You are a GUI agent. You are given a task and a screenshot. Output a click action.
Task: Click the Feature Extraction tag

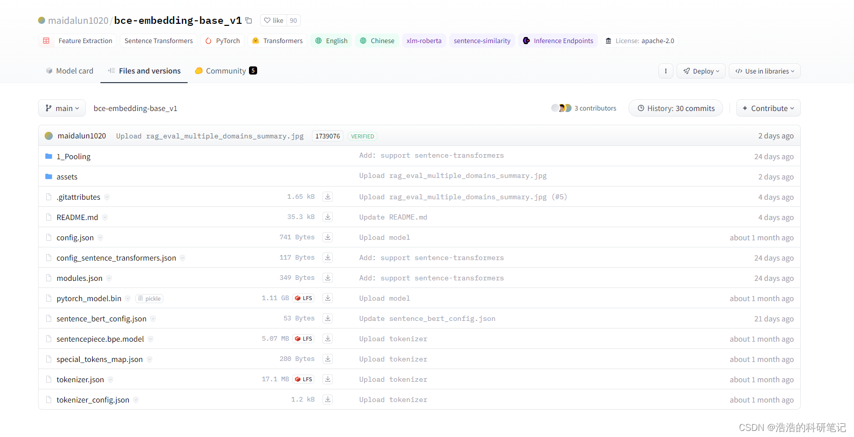tap(78, 41)
